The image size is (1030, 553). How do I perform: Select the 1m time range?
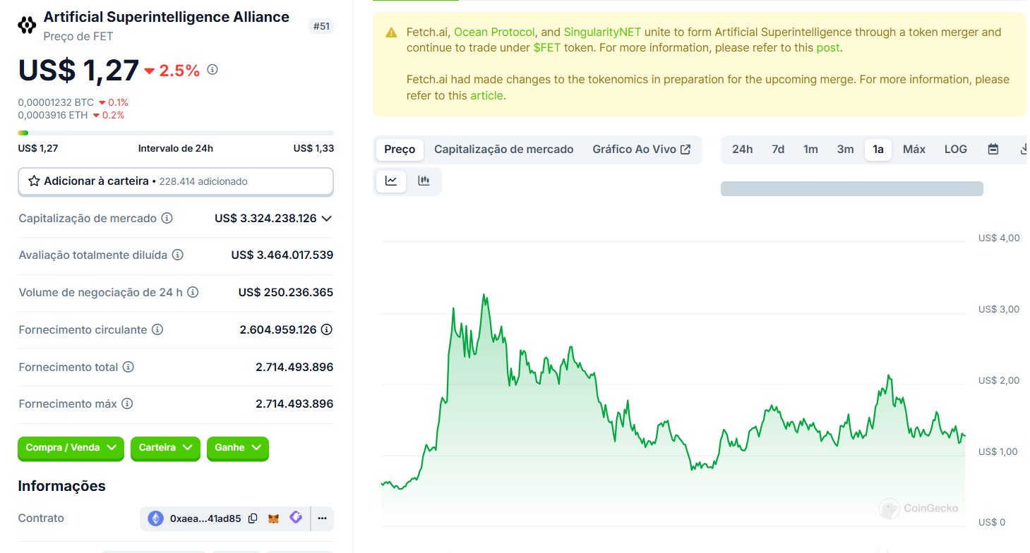pos(810,150)
